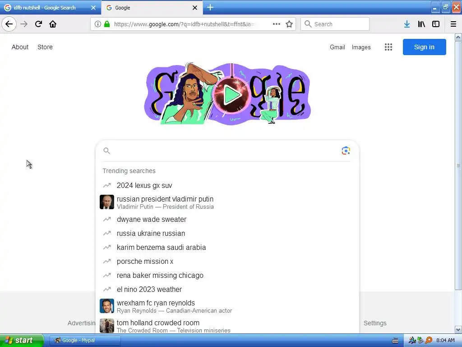Choose 'porsche mission x' suggestion
The width and height of the screenshot is (462, 347).
tap(227, 261)
